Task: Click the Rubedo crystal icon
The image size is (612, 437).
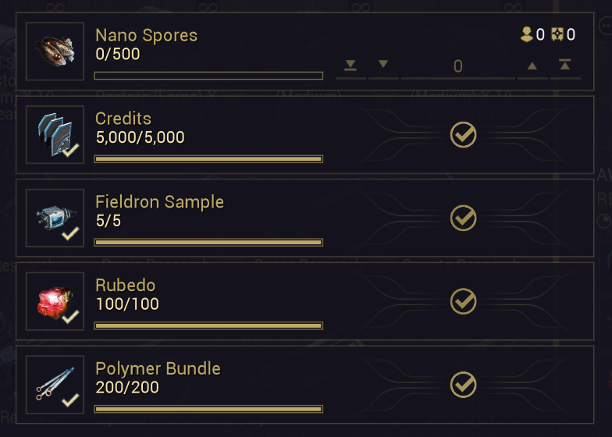Action: coord(55,301)
